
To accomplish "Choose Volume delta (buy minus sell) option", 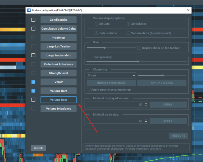I will [128, 33].
